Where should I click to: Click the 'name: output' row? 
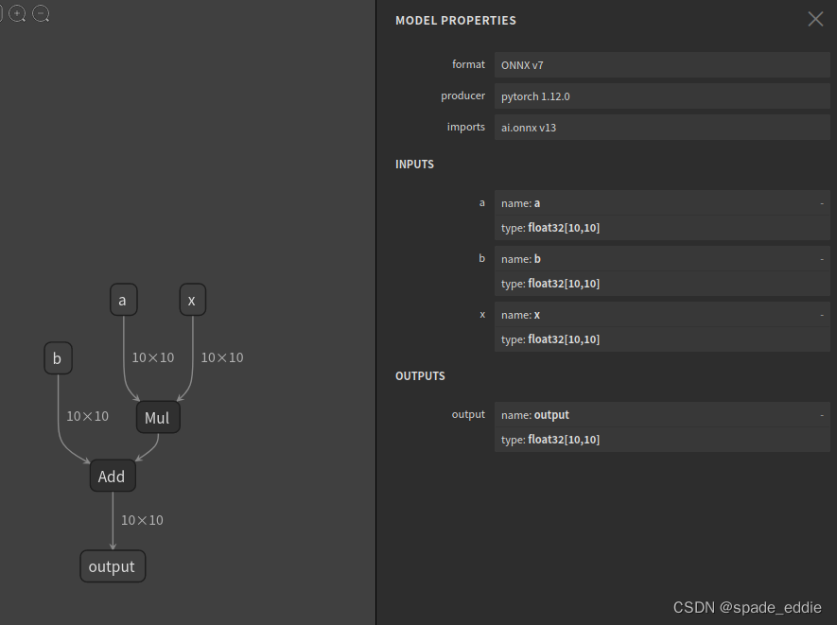[x=662, y=415]
